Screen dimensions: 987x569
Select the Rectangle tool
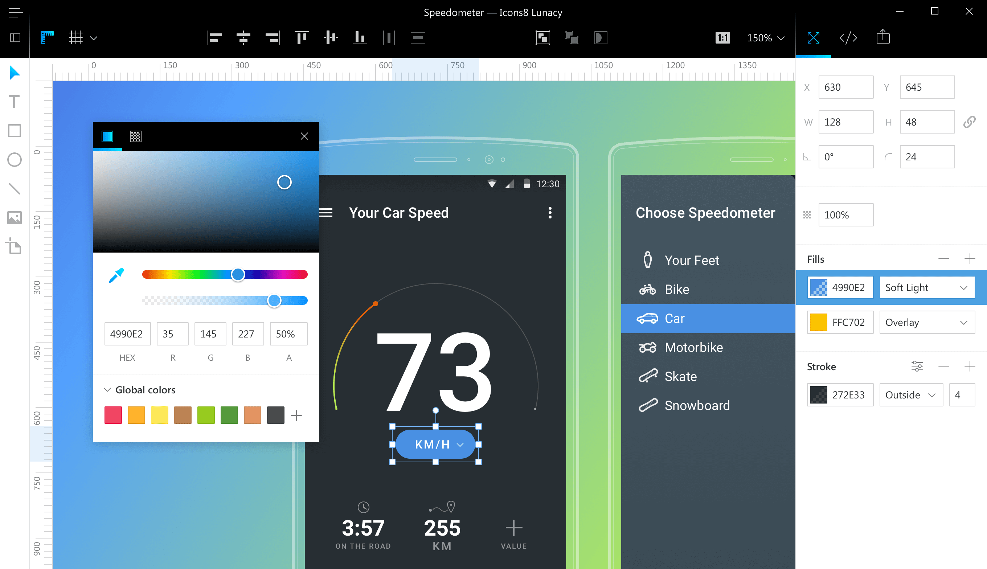point(15,130)
